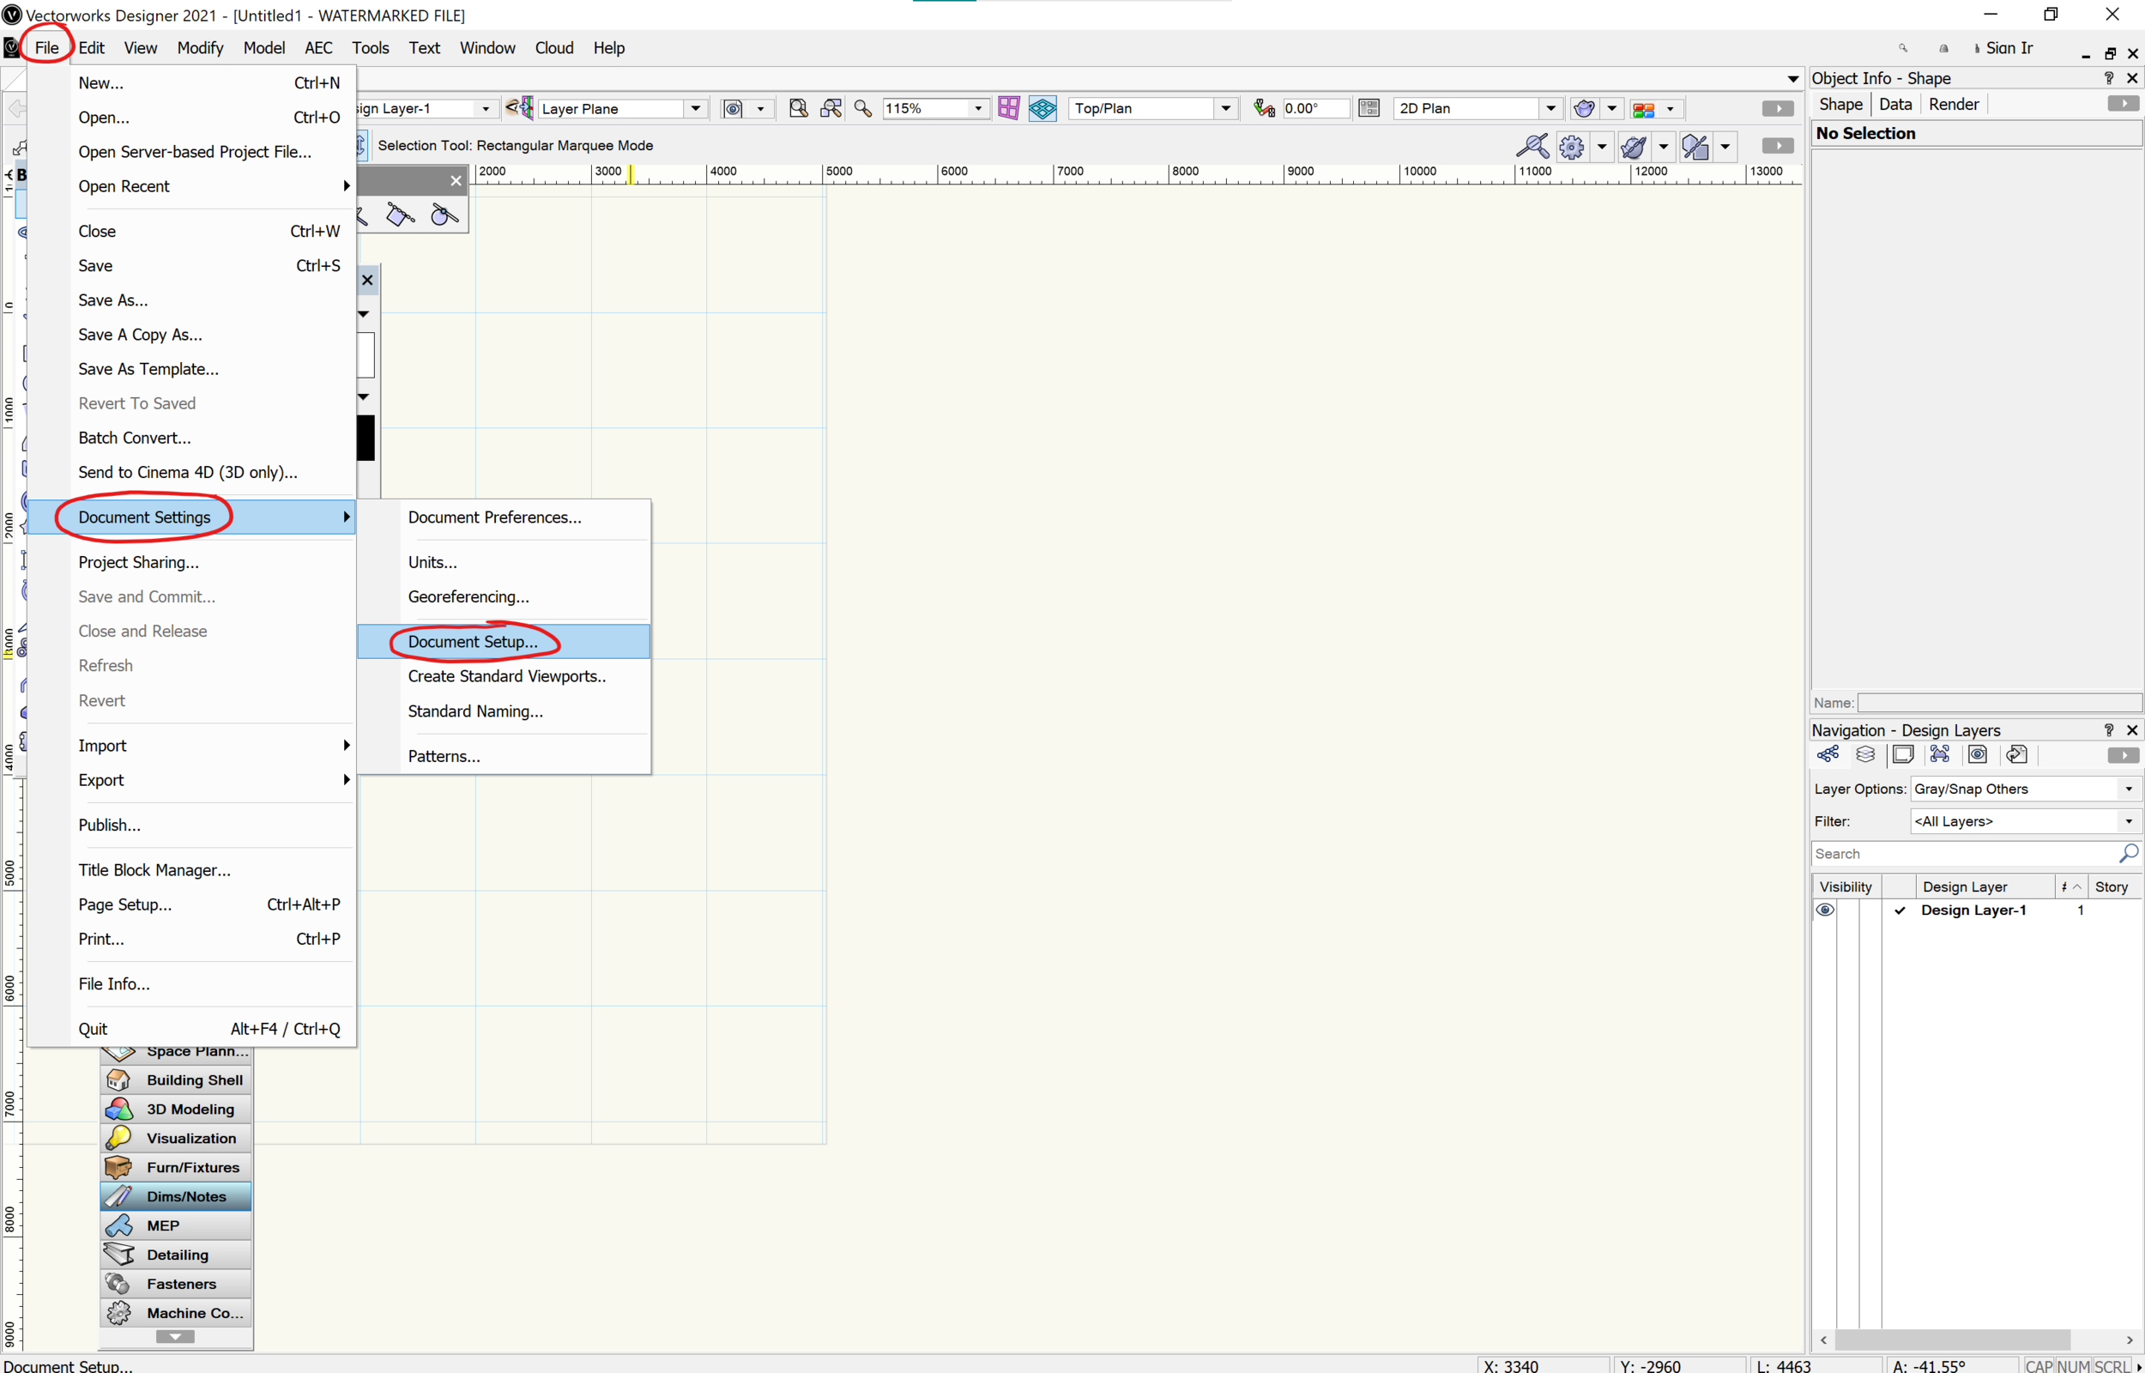Show Design Layers tab in Navigation palette
The width and height of the screenshot is (2145, 1373).
[1865, 754]
